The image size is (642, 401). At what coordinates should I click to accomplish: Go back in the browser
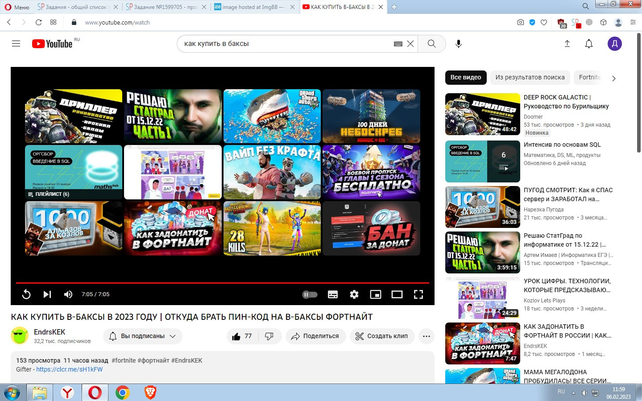point(9,22)
